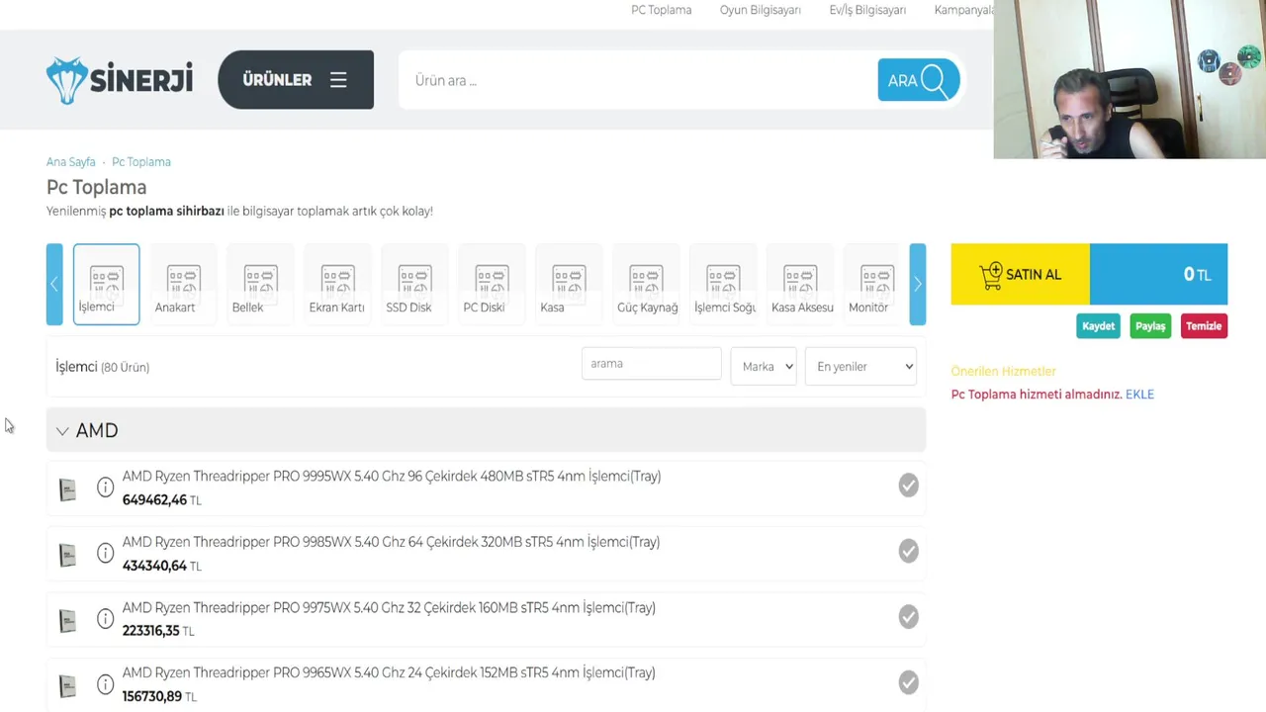Select the Anakart category tab
Image resolution: width=1266 pixels, height=712 pixels.
point(183,286)
